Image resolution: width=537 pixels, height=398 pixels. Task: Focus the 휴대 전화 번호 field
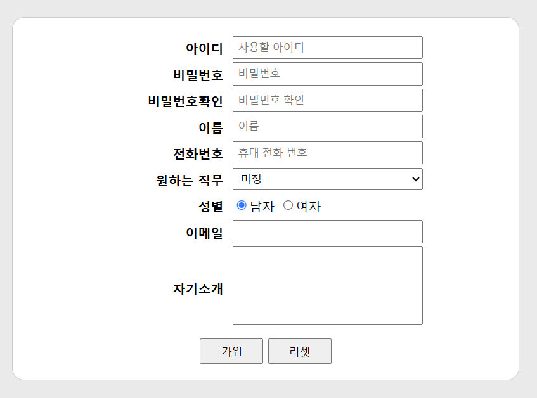[x=328, y=153]
